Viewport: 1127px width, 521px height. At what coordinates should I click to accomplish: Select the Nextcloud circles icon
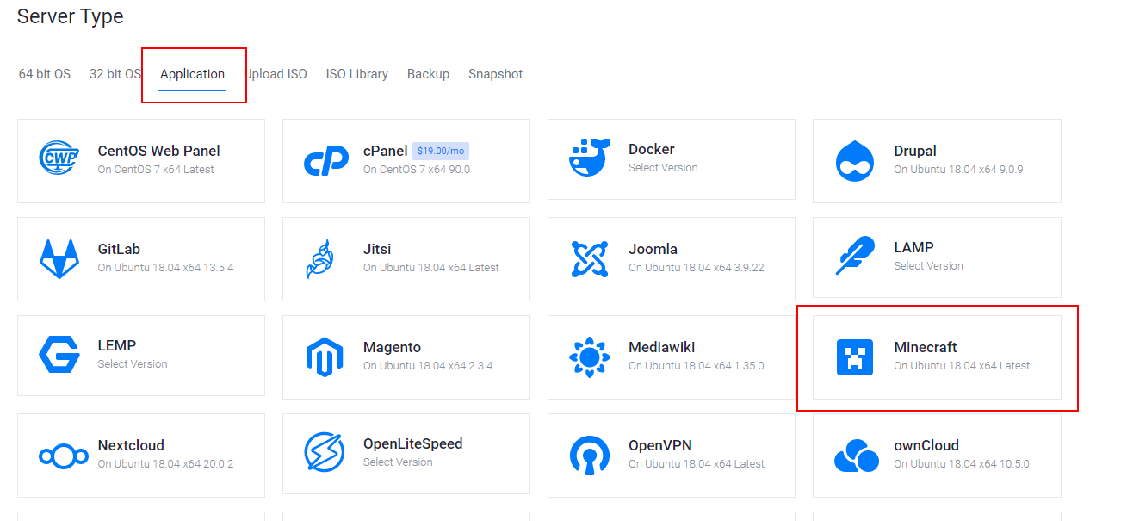tap(64, 456)
